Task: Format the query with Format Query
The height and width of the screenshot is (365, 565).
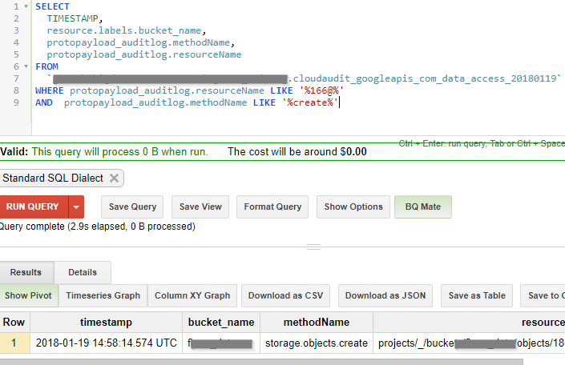Action: click(x=272, y=207)
